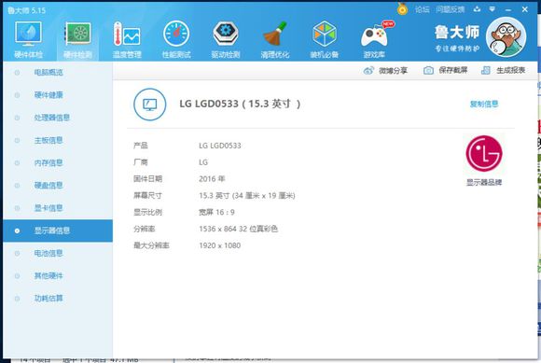Click the 厂商 field label
The height and width of the screenshot is (363, 541).
coord(141,162)
